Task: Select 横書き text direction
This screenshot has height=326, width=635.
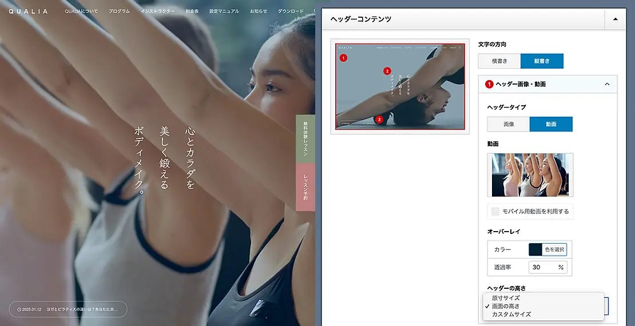Action: [499, 61]
